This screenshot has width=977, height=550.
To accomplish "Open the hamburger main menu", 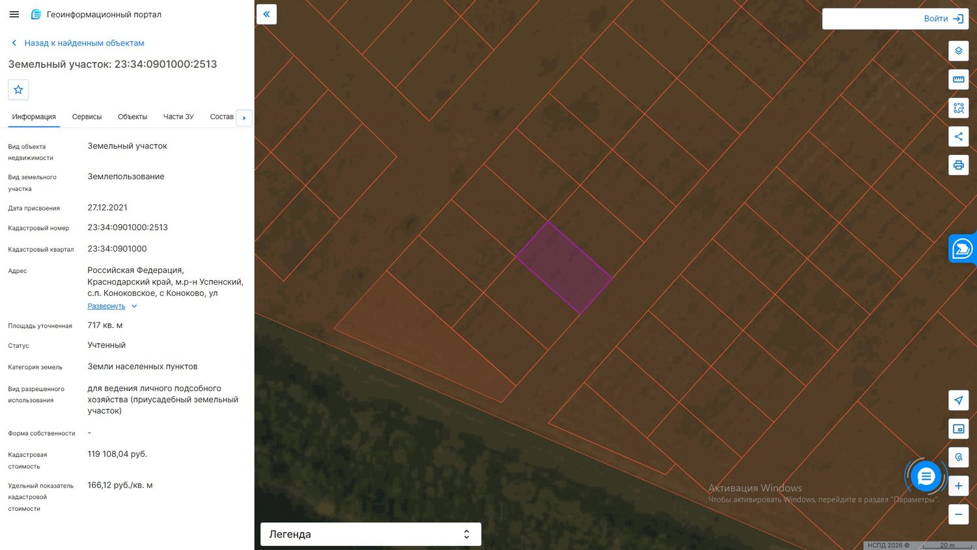I will 14,14.
